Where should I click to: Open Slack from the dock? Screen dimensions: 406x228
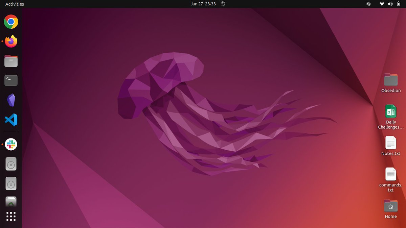(x=11, y=144)
